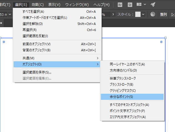Screen dimensions: 175x132
Task: Choose 選択範囲を反転(I) menu item
Action: click(x=57, y=36)
